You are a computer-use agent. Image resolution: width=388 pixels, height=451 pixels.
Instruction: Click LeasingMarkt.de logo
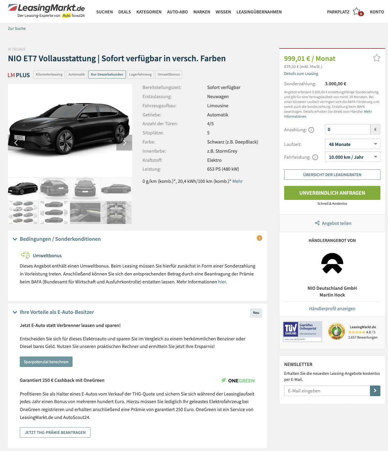[x=46, y=11]
